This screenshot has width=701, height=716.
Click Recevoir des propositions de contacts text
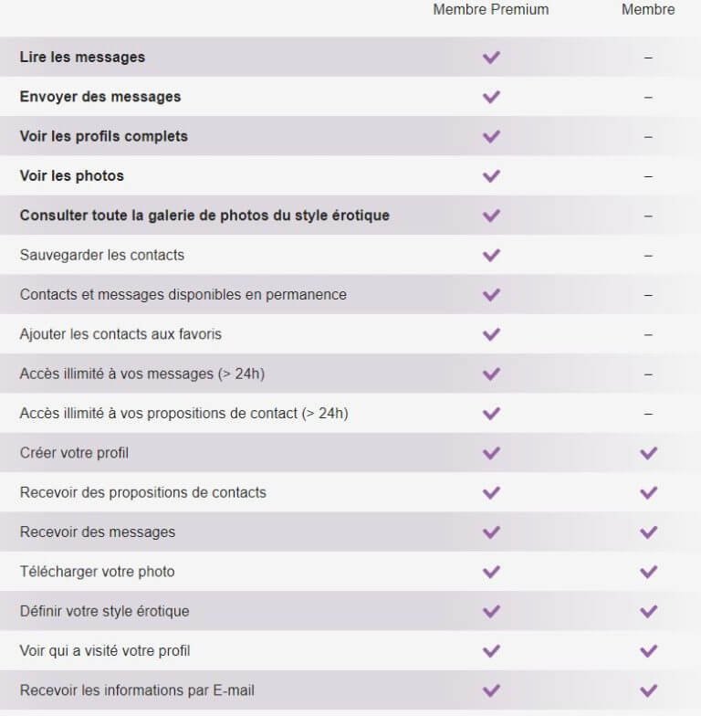[142, 492]
